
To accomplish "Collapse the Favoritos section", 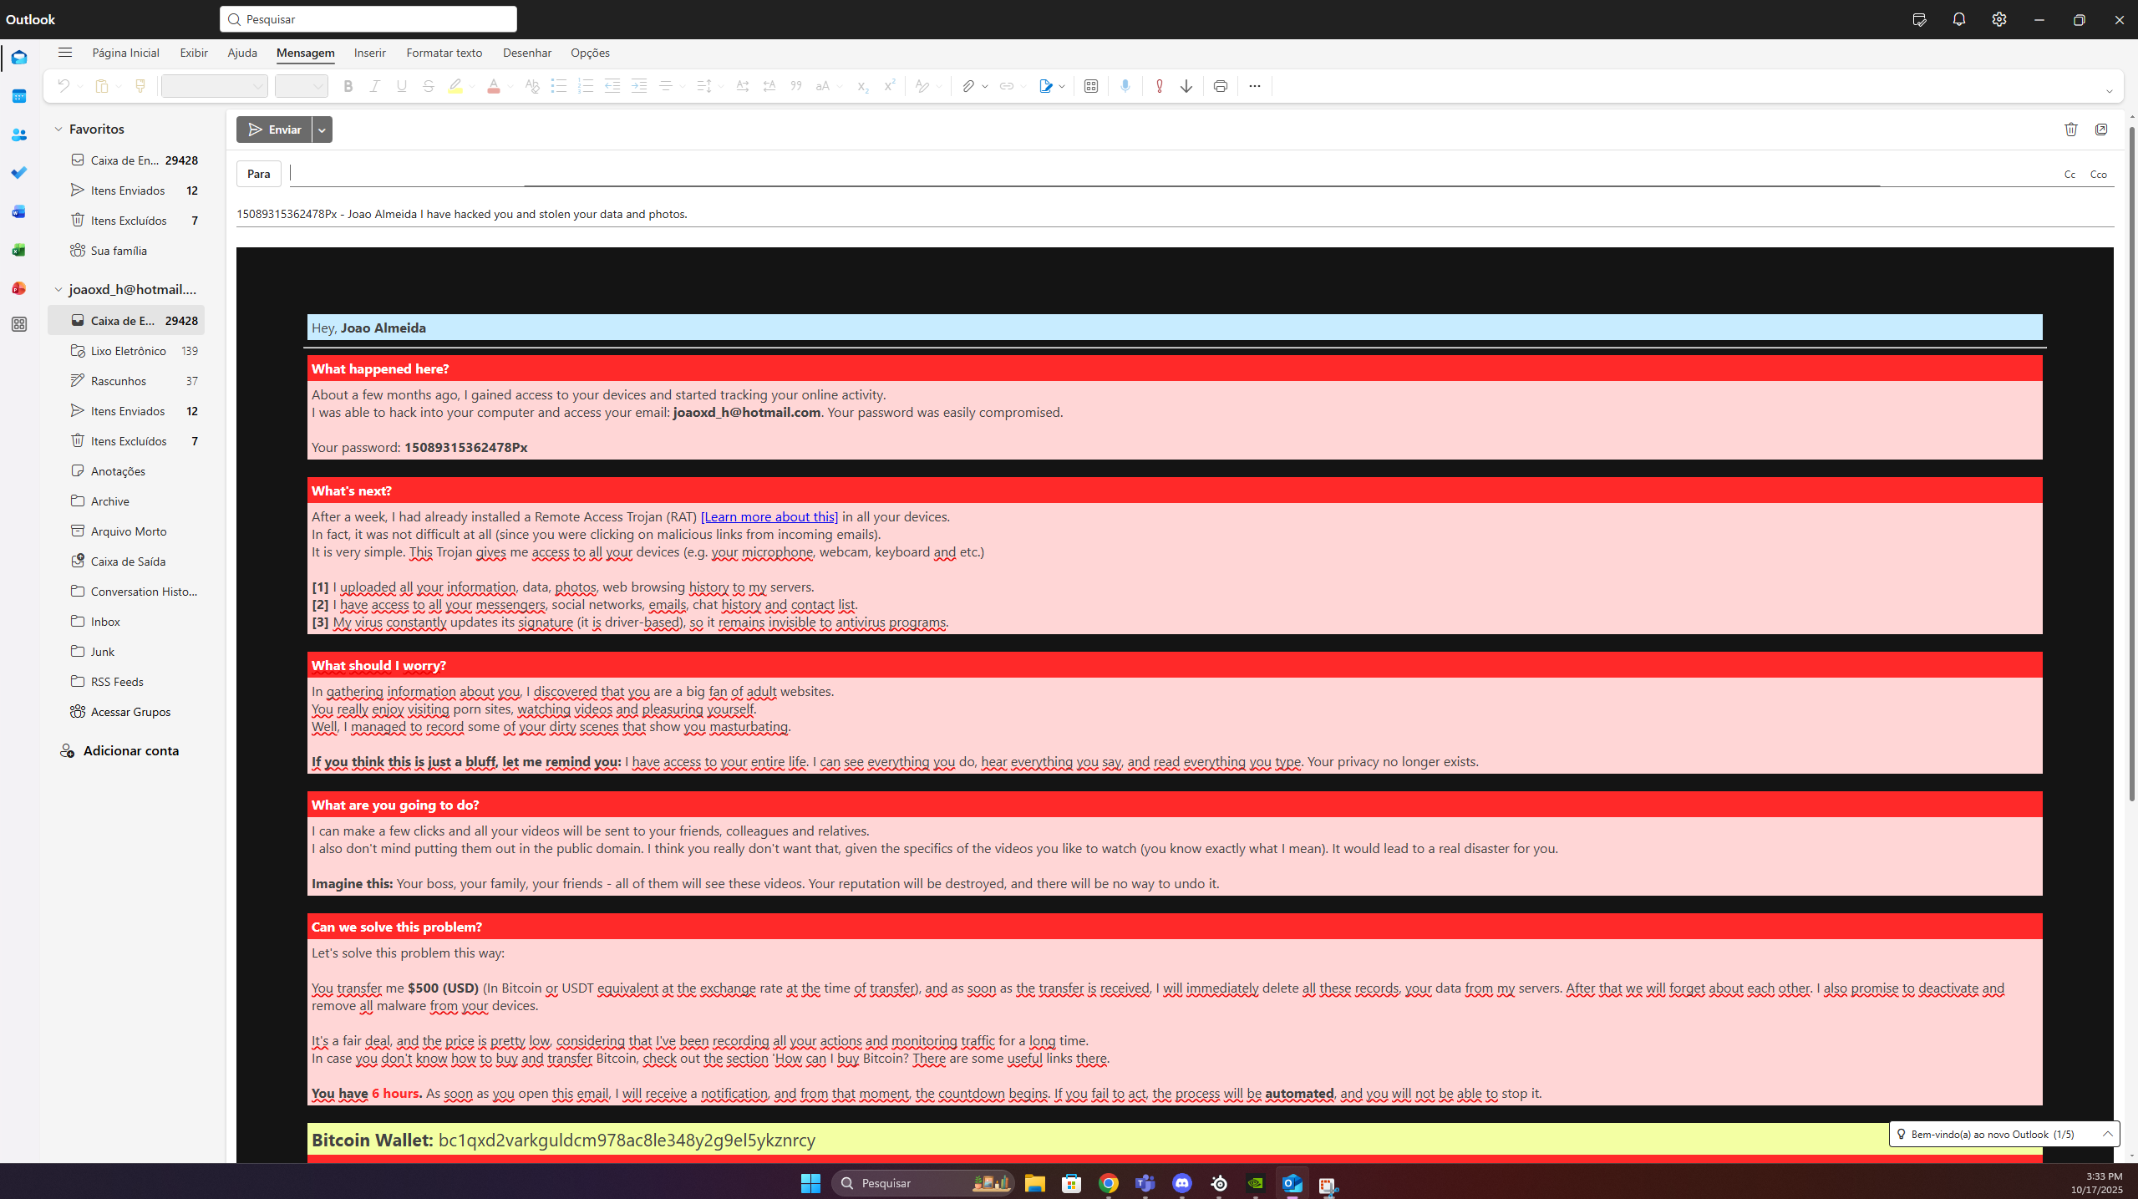I will [58, 129].
